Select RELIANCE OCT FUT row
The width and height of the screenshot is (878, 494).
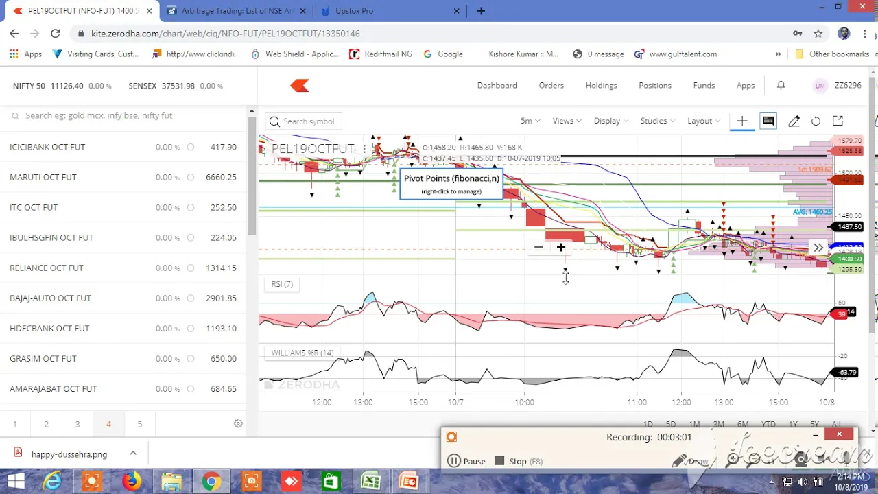123,268
